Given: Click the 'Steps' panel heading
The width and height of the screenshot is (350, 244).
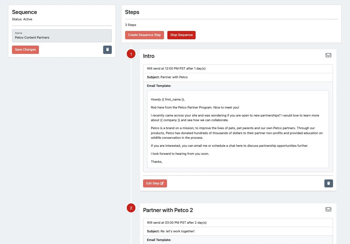Looking at the screenshot, I should (132, 12).
